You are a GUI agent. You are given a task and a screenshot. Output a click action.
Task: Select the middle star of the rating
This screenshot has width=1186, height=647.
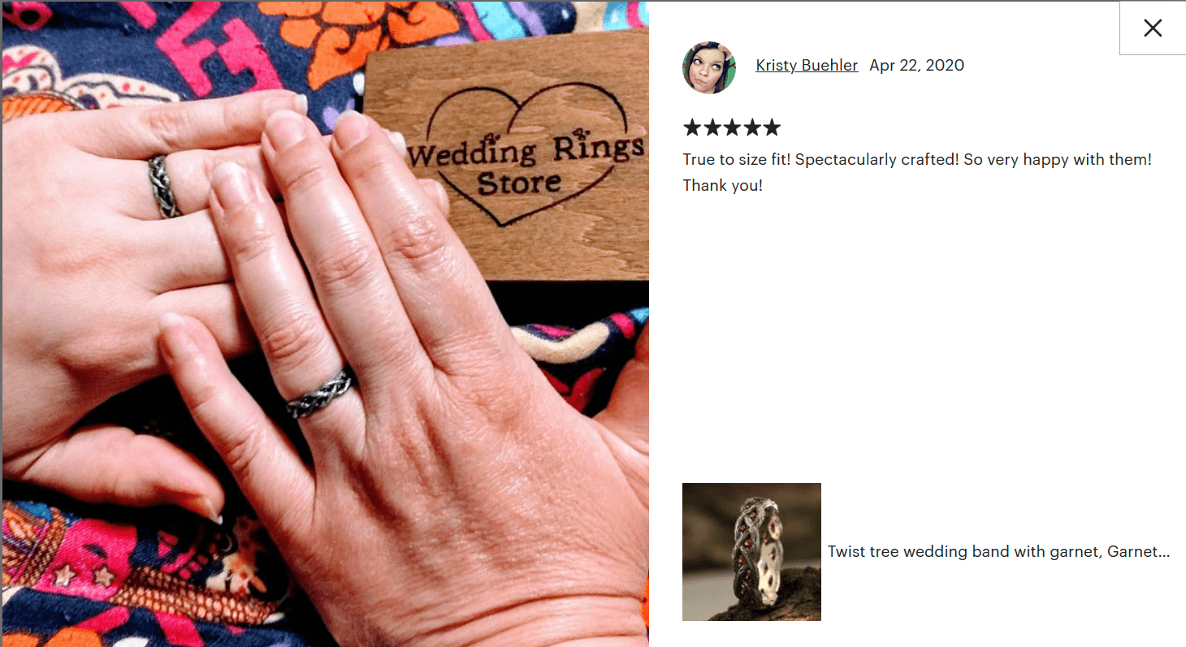click(732, 127)
